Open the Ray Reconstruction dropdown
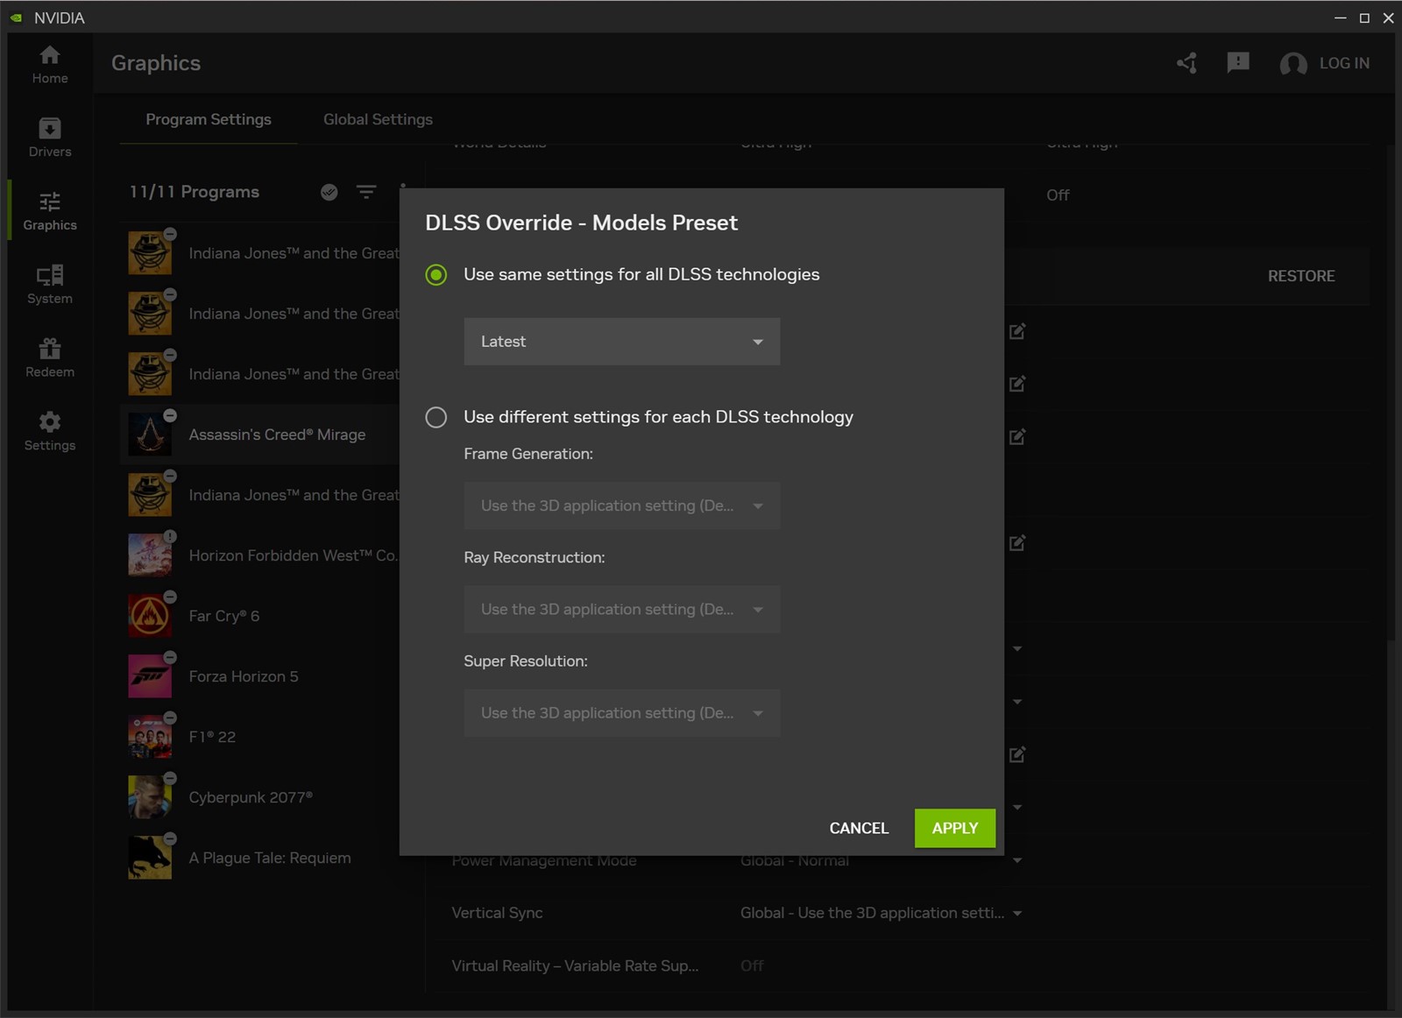This screenshot has height=1018, width=1402. click(622, 609)
